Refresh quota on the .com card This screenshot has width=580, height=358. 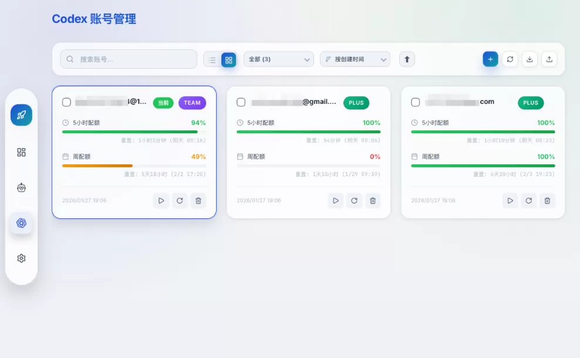click(529, 201)
